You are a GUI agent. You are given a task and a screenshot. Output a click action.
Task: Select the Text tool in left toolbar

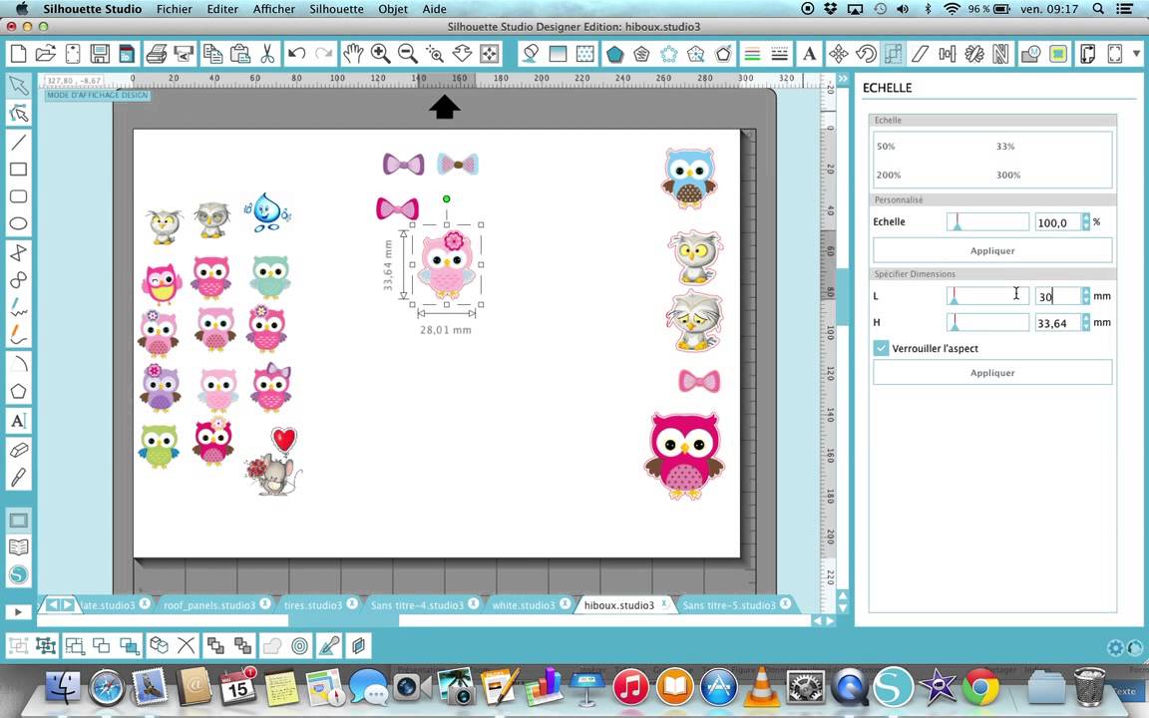[x=18, y=421]
